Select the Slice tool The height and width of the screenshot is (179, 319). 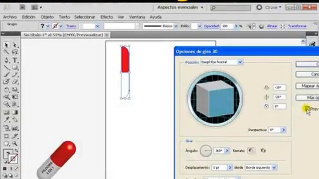coord(14,136)
